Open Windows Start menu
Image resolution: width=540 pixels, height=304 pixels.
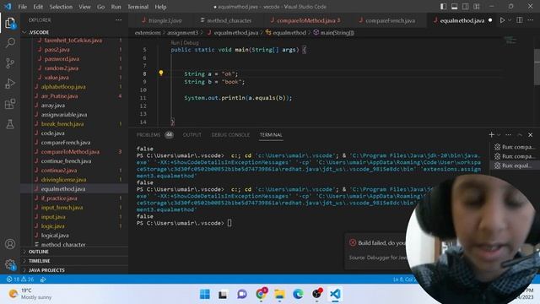[204, 294]
